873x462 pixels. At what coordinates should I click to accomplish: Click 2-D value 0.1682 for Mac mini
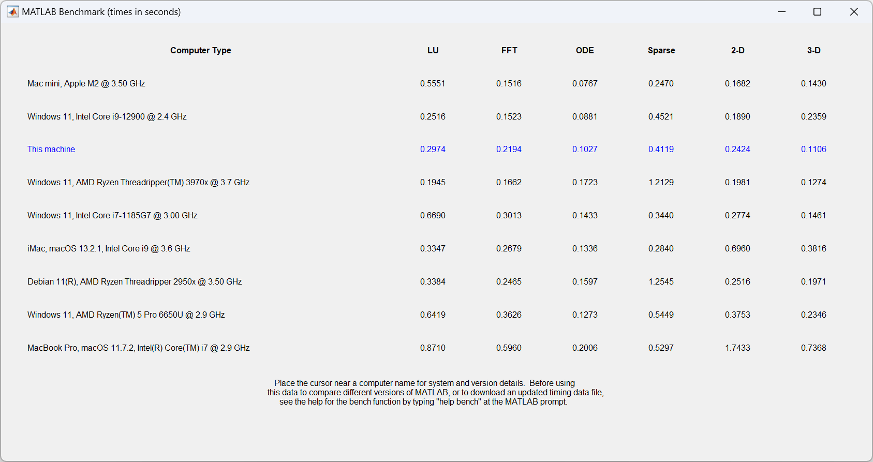tap(737, 83)
